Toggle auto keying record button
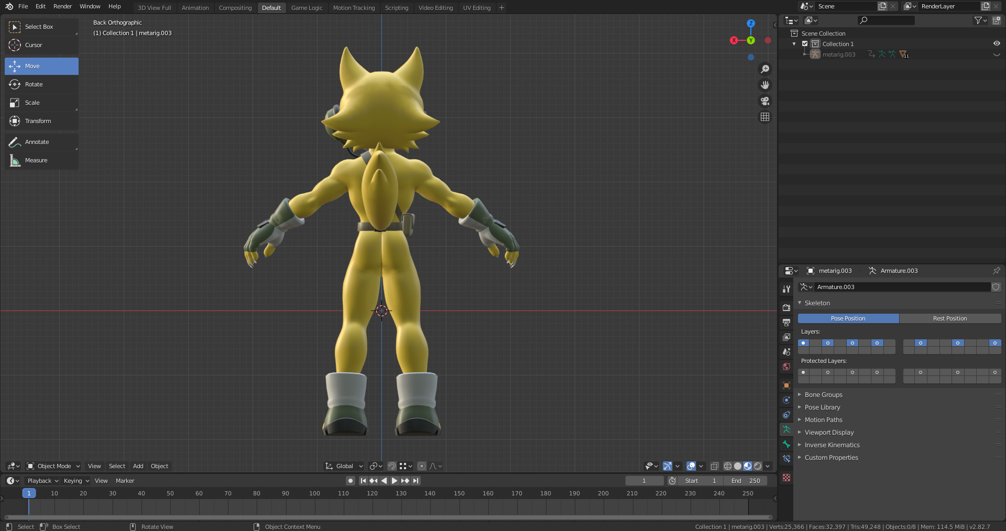Viewport: 1006px width, 531px height. coord(351,481)
